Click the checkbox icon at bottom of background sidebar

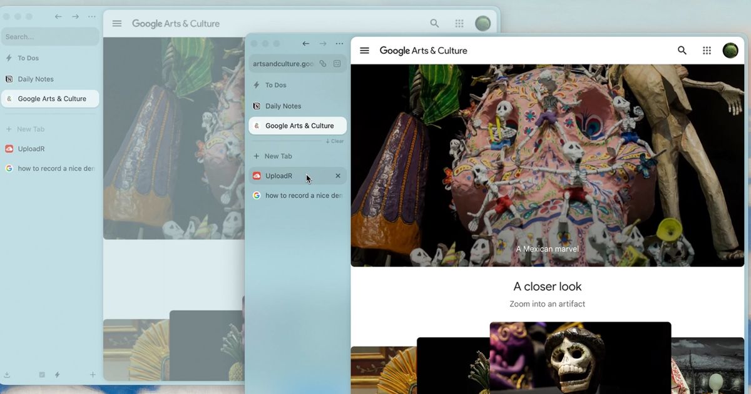pos(42,375)
